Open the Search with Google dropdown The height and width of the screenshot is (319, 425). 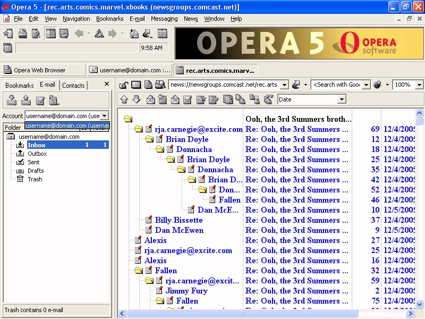[366, 85]
